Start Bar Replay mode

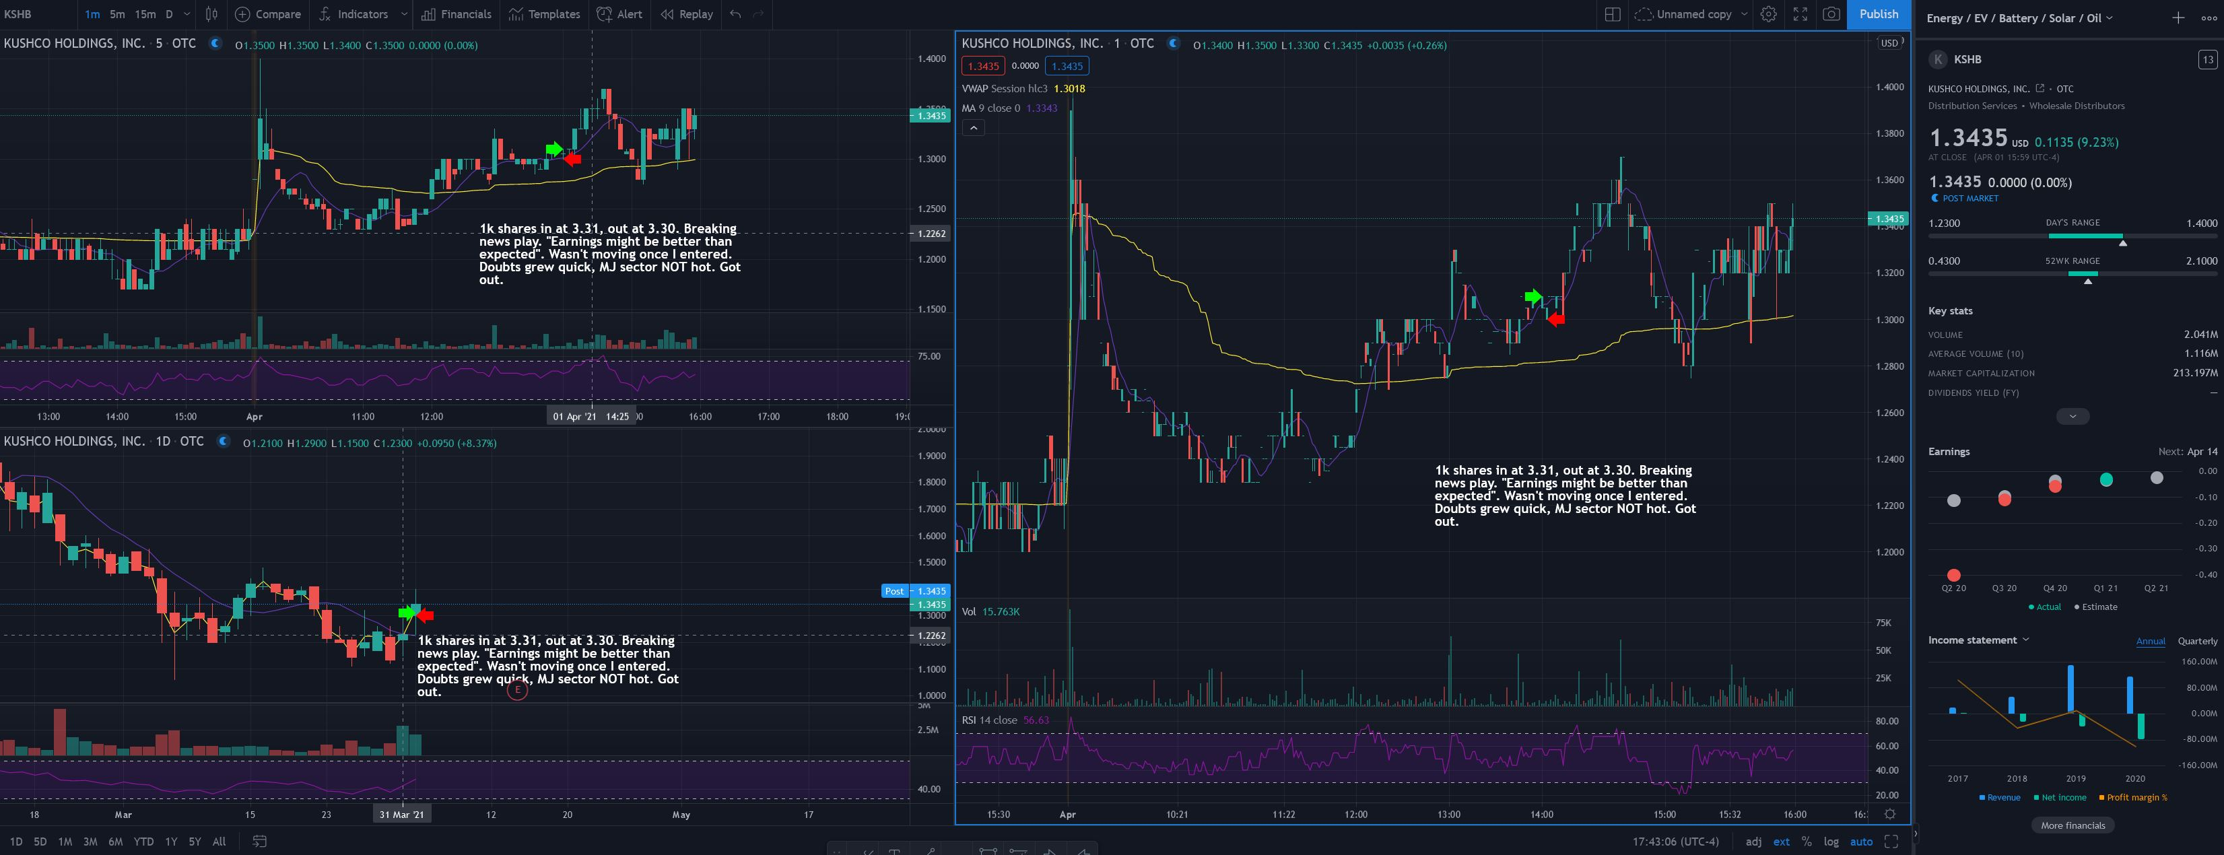686,14
